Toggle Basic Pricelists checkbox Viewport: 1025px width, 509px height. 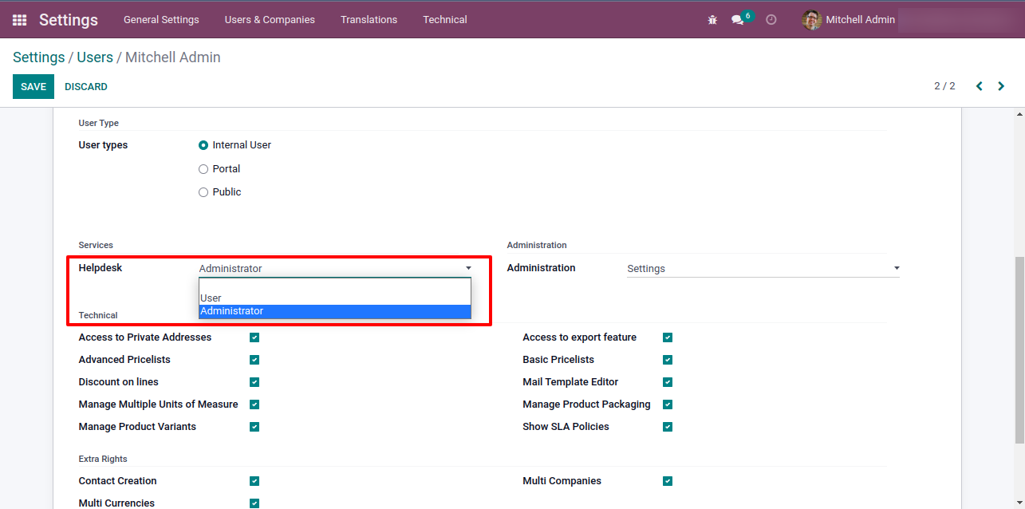tap(668, 360)
